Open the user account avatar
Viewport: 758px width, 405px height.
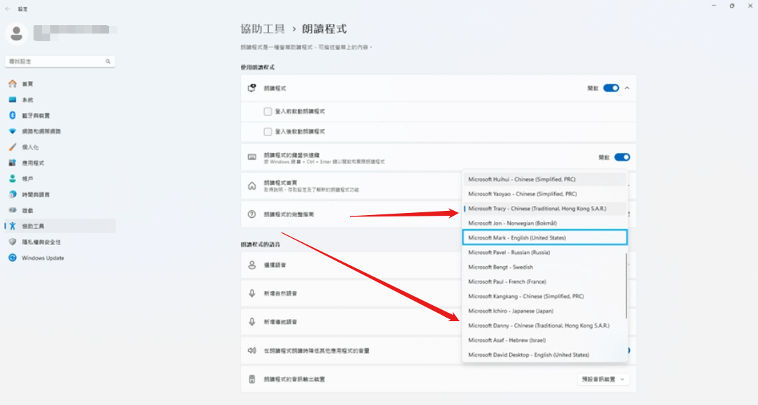pyautogui.click(x=17, y=34)
